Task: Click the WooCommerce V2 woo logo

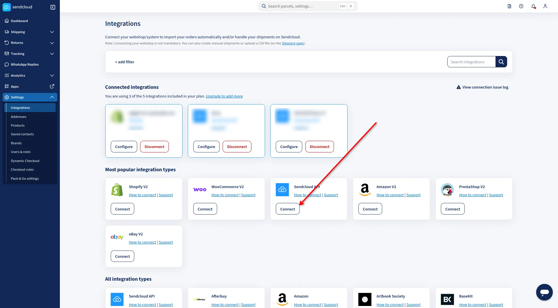Action: click(x=200, y=190)
